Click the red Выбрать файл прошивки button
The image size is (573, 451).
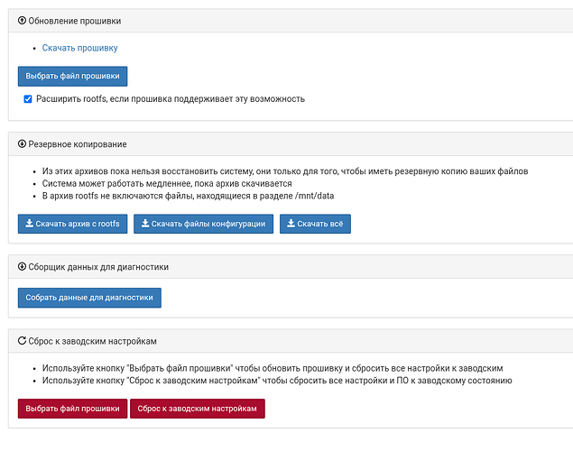(72, 409)
